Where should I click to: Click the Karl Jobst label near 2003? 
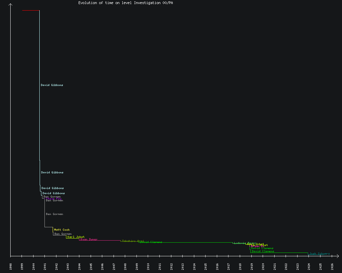76,237
